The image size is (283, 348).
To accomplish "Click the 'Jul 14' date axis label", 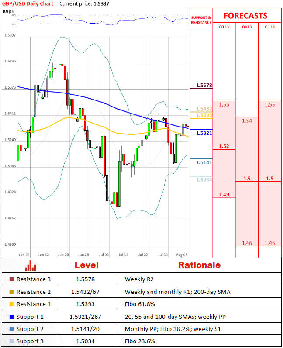I will [124, 255].
